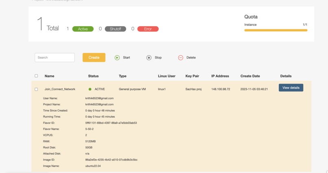Click the Stop square icon

pyautogui.click(x=149, y=57)
